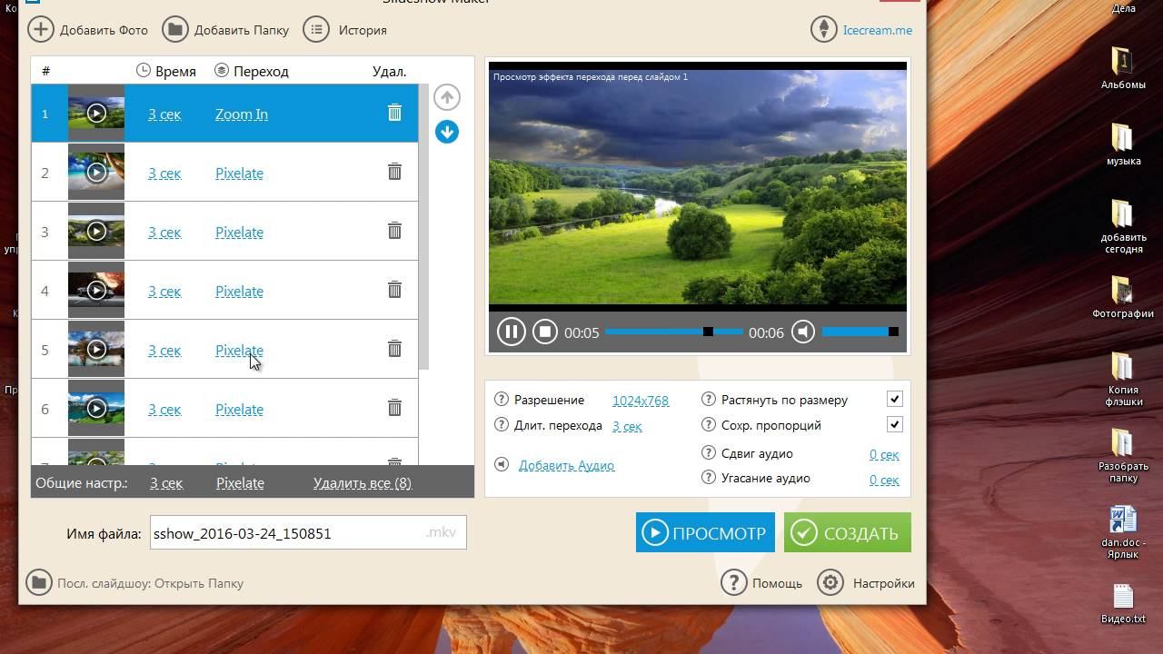
Task: Change slide 3 Pixelate transition
Action: point(239,233)
